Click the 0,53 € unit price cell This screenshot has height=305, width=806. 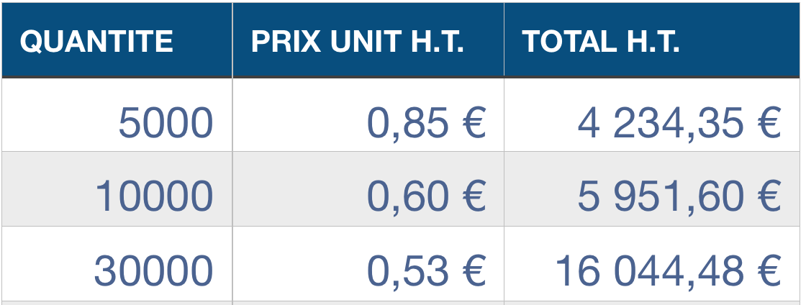pos(426,271)
